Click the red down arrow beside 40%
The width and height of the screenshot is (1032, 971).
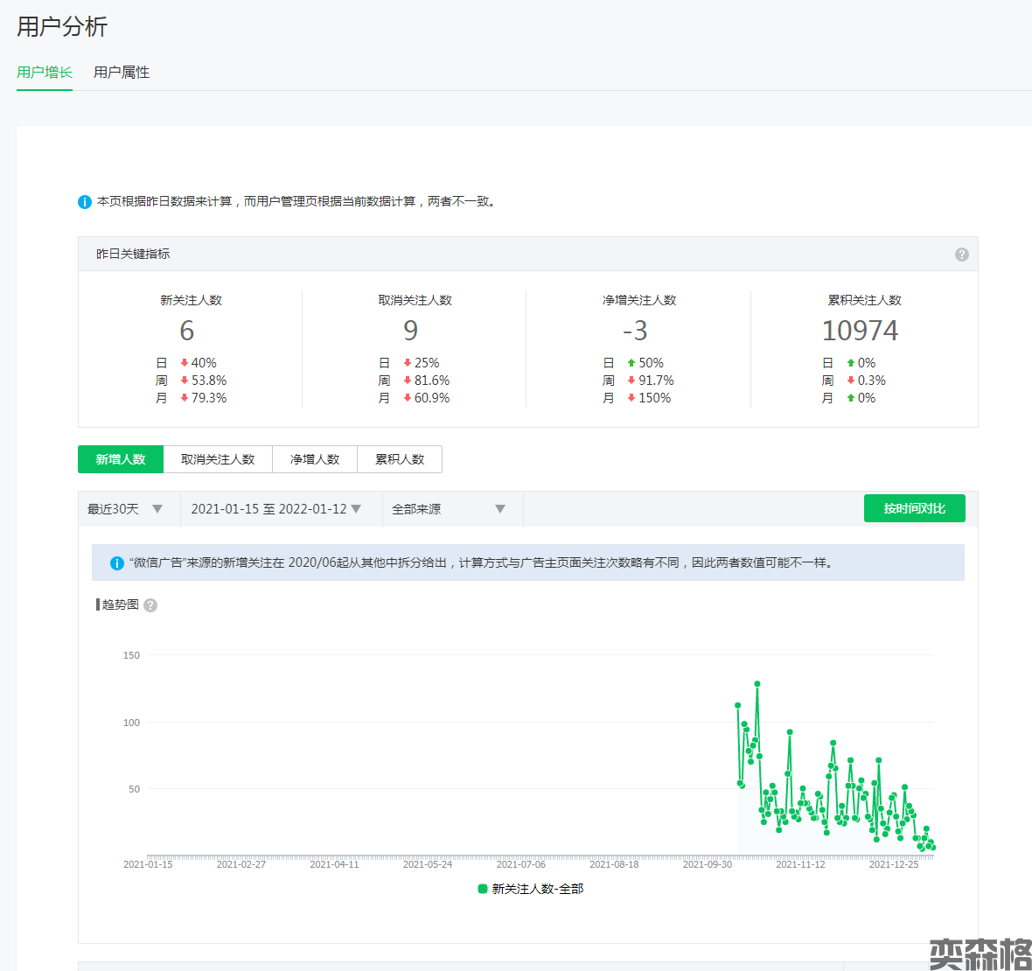click(x=185, y=363)
